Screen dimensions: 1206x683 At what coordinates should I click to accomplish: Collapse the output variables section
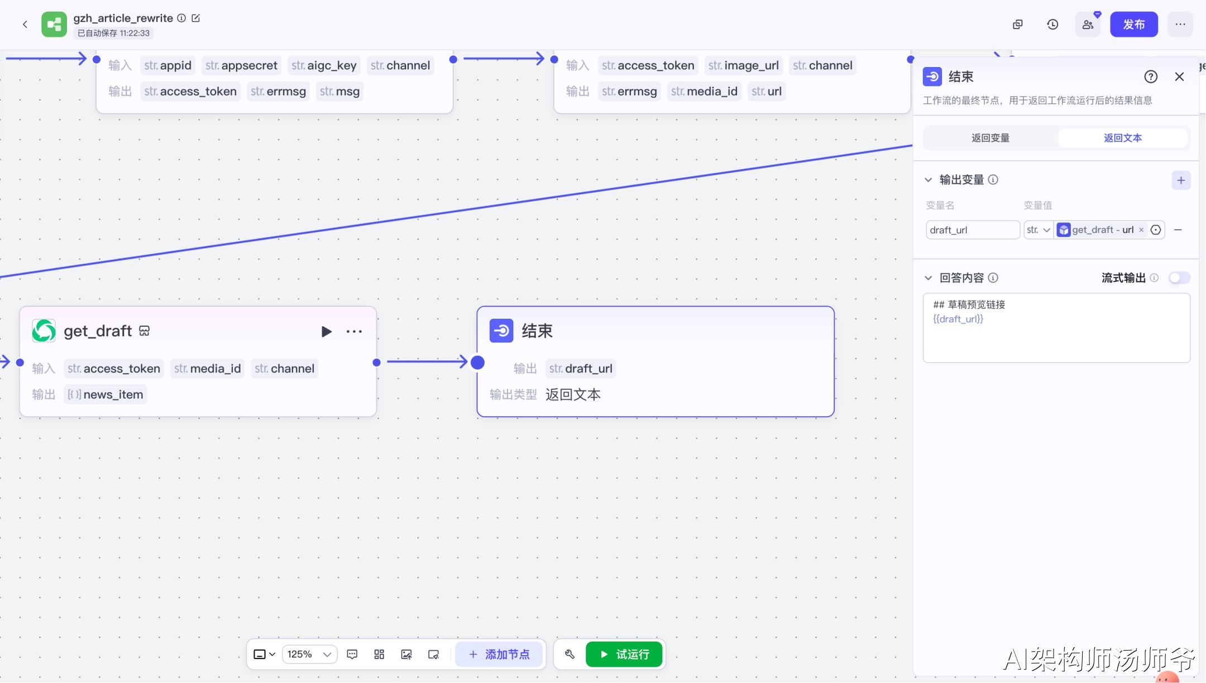(x=929, y=180)
